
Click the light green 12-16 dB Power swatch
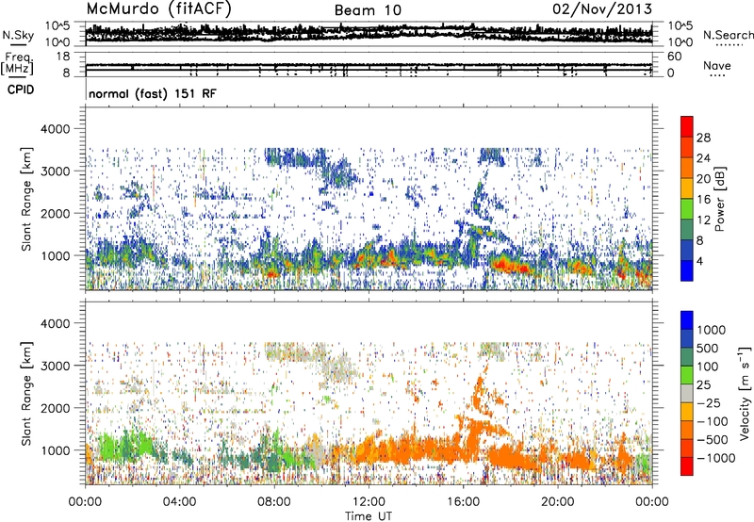(x=687, y=209)
